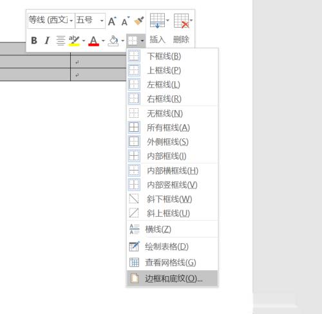Increase font size with grow font icon
322x314 pixels.
112,21
